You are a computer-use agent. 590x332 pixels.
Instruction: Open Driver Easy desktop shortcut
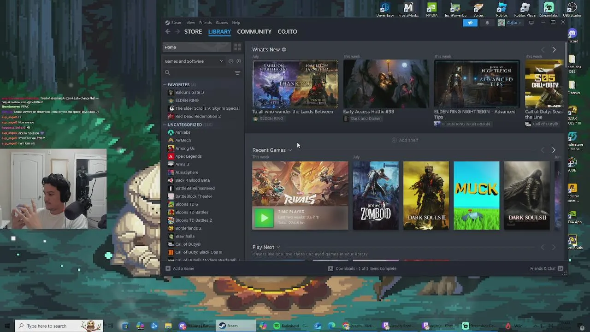pos(385,10)
